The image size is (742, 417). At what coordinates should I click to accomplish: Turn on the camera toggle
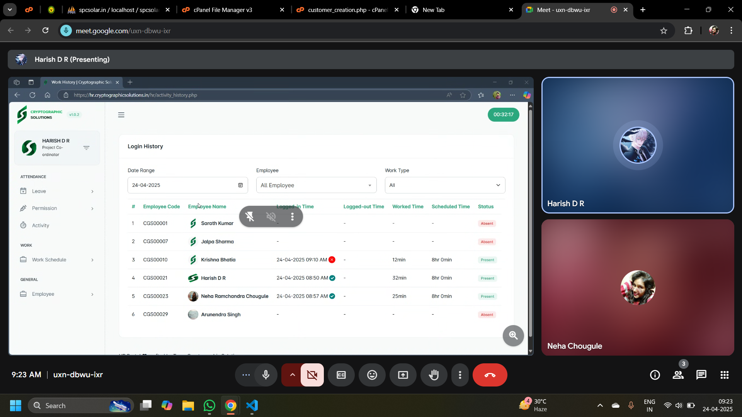coord(312,375)
